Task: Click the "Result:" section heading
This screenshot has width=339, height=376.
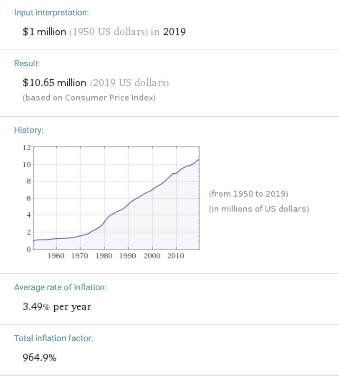Action: [x=27, y=64]
